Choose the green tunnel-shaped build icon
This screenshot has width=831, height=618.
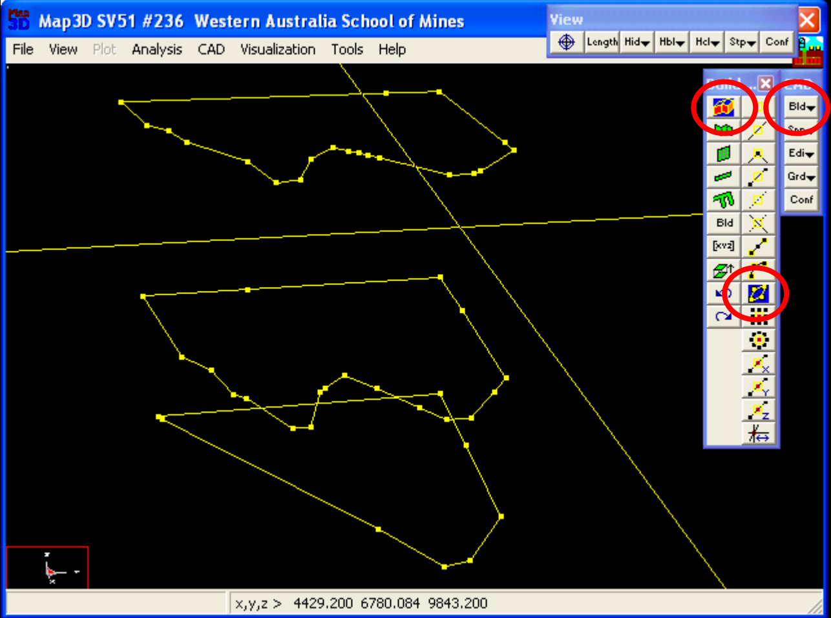coord(723,200)
